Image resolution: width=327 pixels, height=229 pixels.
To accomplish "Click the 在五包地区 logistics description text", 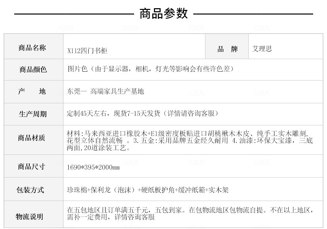I will (190, 213).
